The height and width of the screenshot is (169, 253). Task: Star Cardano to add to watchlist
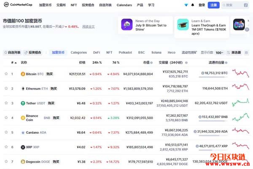point(6,132)
